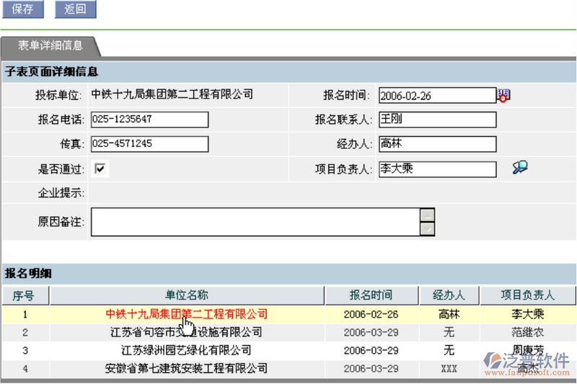Click the 报名时间 date field
The image size is (577, 384).
point(436,95)
